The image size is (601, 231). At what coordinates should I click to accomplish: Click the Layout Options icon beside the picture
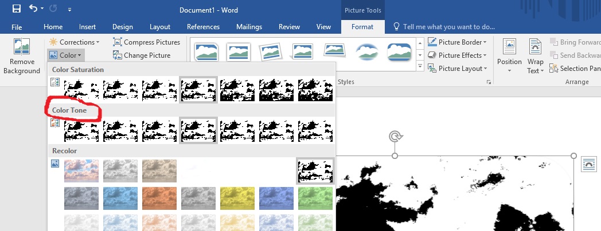[589, 164]
